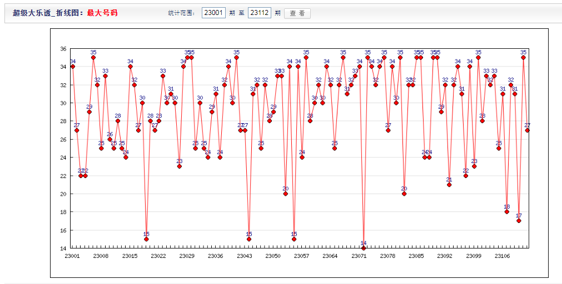This screenshot has width=562, height=284.
Task: Click the data point labeled 18
Action: click(506, 211)
